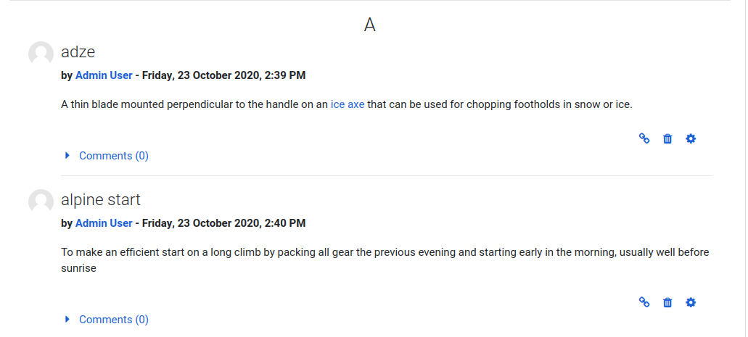Click the alpine start definition paragraph
Image resolution: width=748 pixels, height=337 pixels.
[385, 260]
